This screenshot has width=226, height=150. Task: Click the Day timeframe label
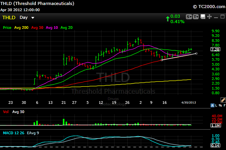24,18
